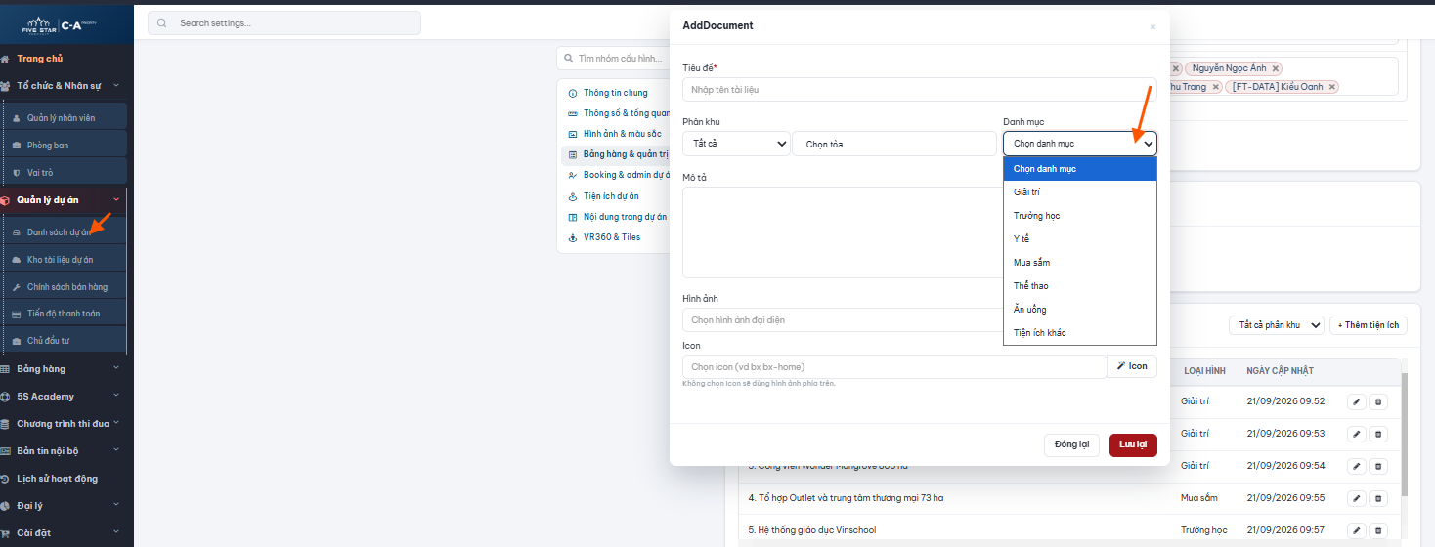Select 'Chọn danh mục' placeholder option in list
Viewport: 1435px width, 547px height.
click(1080, 169)
